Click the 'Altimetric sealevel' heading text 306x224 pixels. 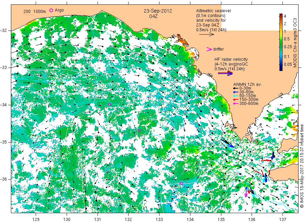(x=214, y=11)
